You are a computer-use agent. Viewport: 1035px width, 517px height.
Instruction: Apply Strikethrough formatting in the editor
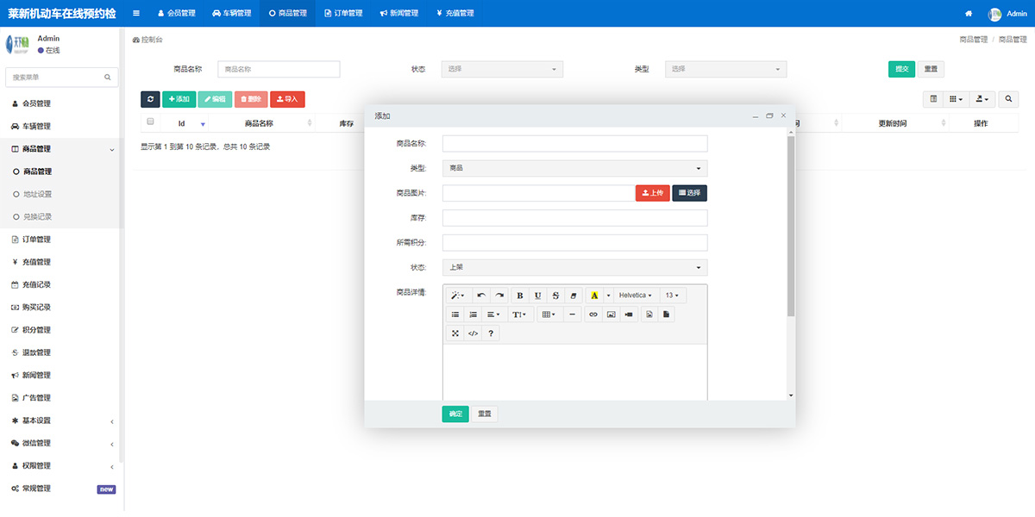point(555,296)
